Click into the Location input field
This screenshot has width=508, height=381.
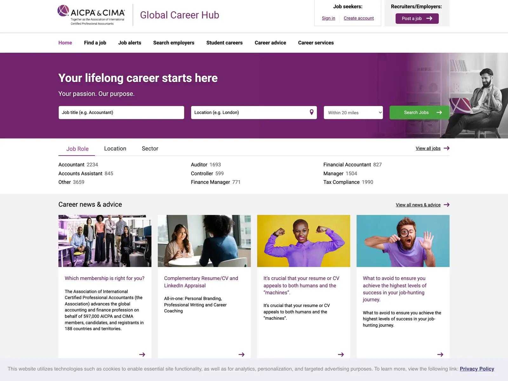coord(254,112)
